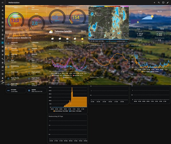Toggle the Solarstrahlung series in legend
171x144 pixels.
[61, 111]
